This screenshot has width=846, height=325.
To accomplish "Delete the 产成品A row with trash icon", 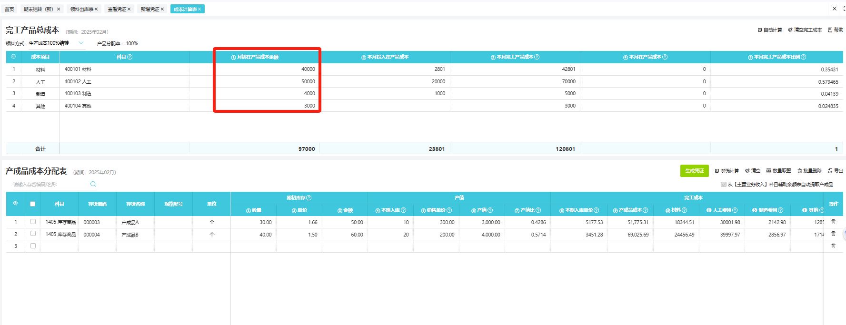I will [833, 222].
